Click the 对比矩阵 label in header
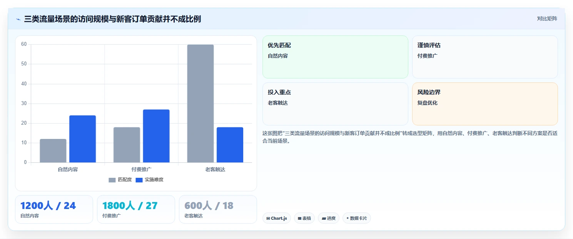 (x=547, y=18)
